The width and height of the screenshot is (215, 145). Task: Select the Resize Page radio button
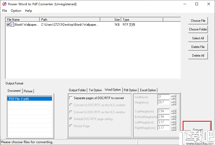[71, 126]
